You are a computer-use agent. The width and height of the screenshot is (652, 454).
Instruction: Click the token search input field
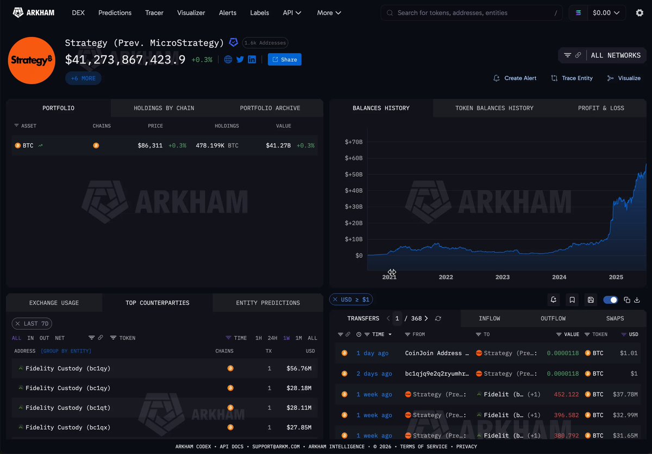pyautogui.click(x=472, y=12)
